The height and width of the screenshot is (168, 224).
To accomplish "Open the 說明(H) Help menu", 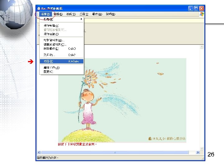I will click(x=110, y=14).
